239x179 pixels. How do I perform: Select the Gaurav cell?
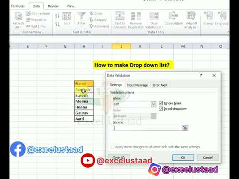(84, 113)
